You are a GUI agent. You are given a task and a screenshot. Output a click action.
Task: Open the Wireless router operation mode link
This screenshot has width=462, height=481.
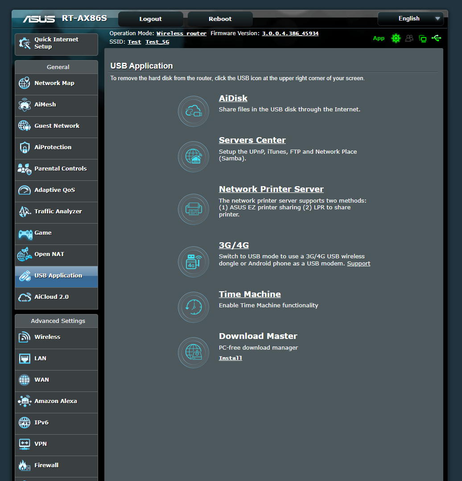click(181, 33)
